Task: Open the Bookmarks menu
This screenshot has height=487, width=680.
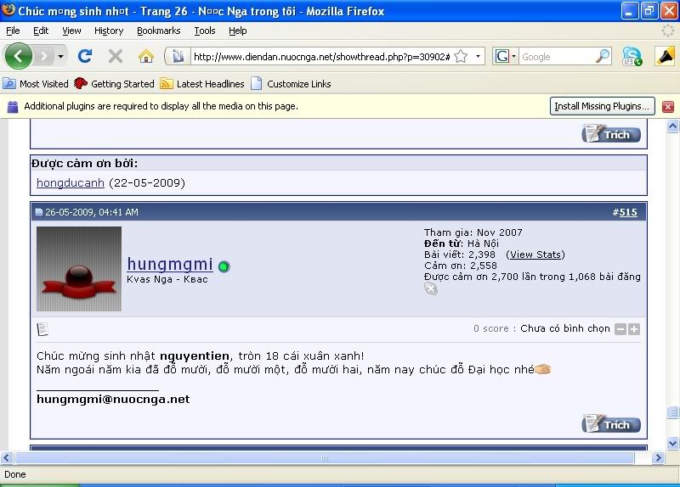Action: click(x=158, y=31)
